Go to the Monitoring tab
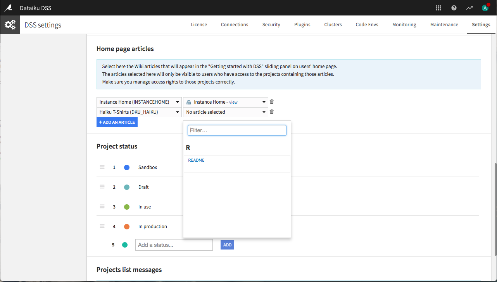Screen dimensions: 497x282 tap(404, 24)
